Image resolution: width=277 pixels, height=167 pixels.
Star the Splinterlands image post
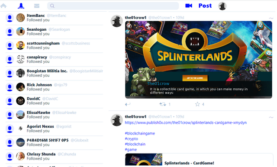197,104
